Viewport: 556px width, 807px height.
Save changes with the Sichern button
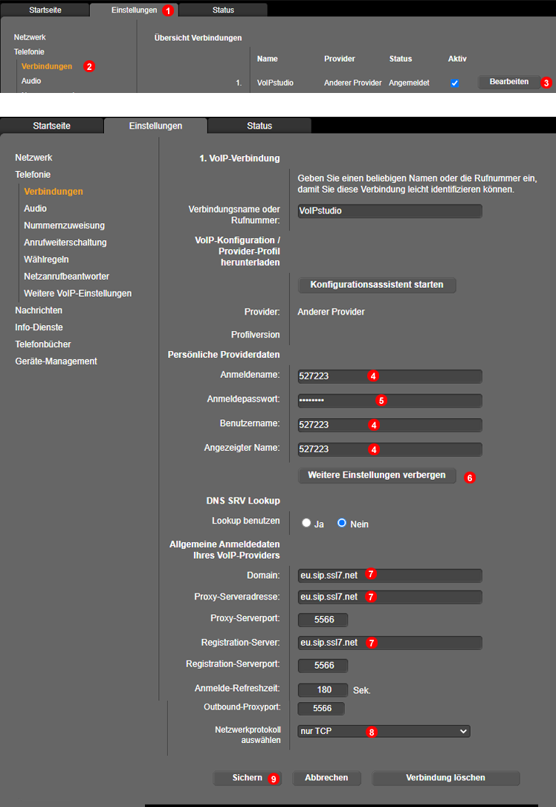[248, 777]
